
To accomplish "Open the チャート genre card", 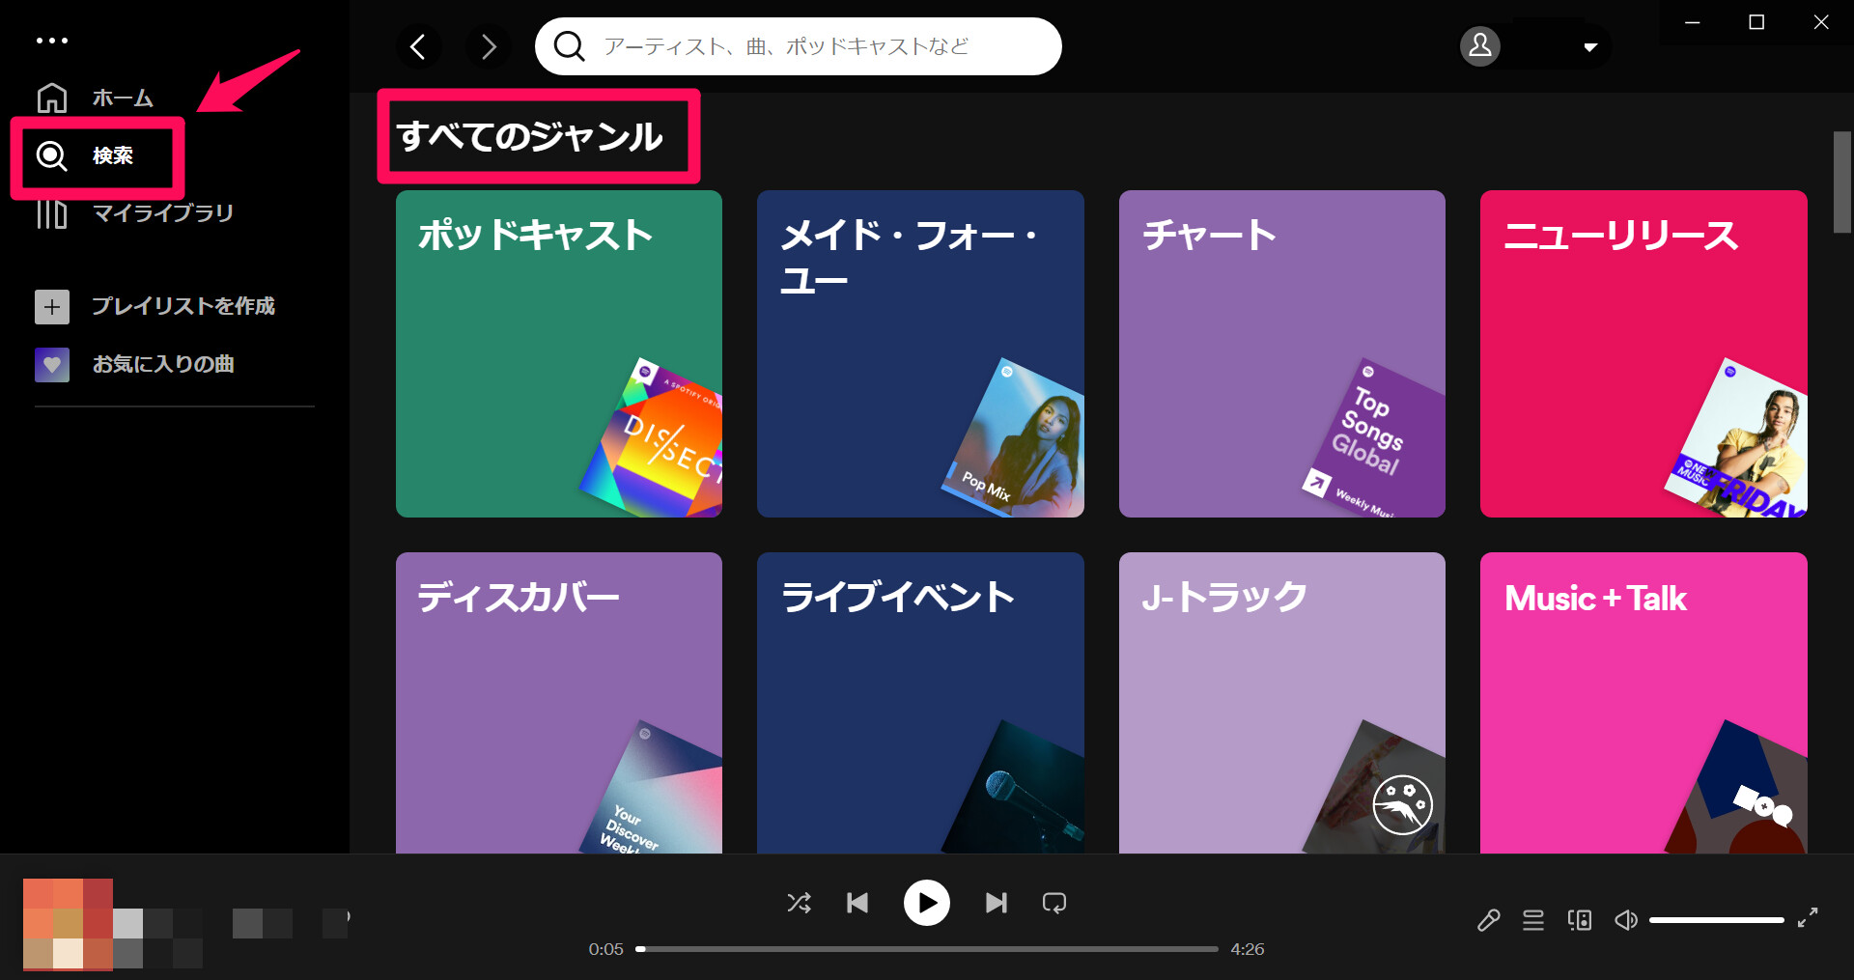I will tap(1282, 353).
